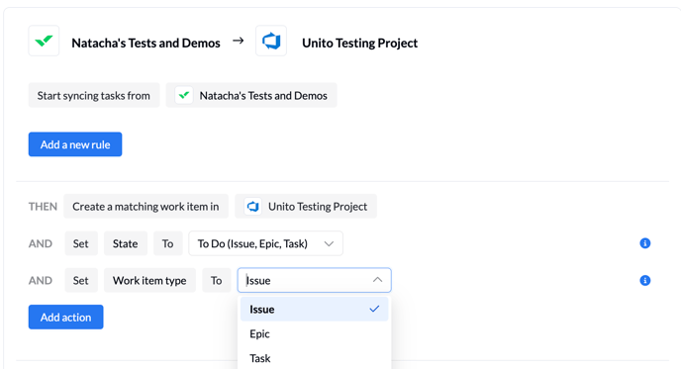Viewport: 681px width, 369px height.
Task: Click the Wrike checkmark icon in header
Action: (x=44, y=41)
